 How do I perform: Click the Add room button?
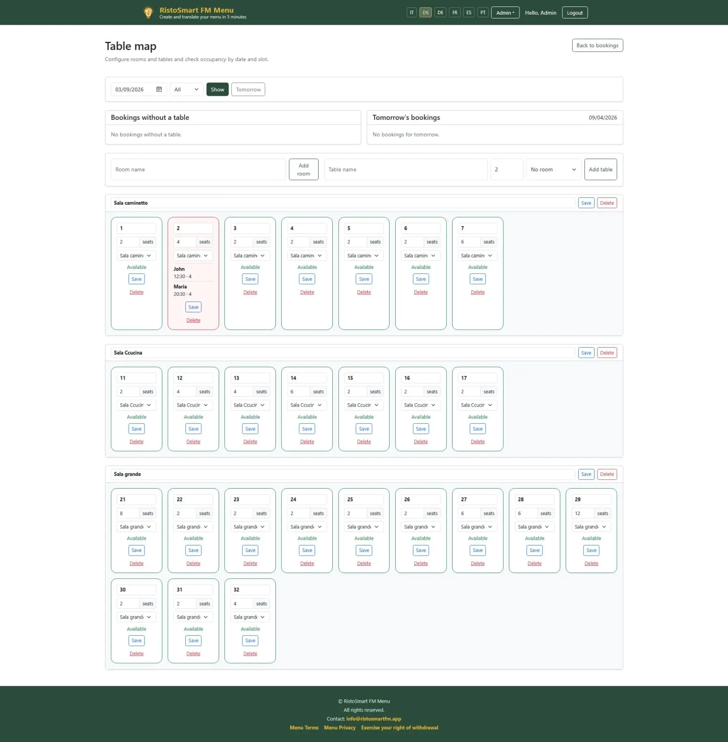click(304, 169)
